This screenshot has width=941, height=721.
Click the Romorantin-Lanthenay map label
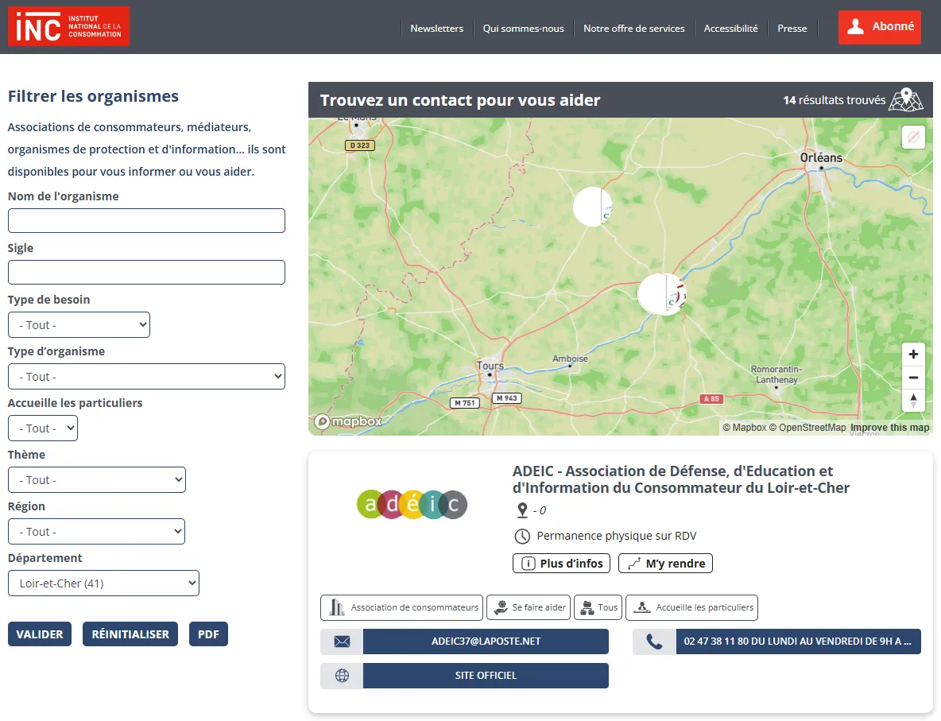point(776,374)
